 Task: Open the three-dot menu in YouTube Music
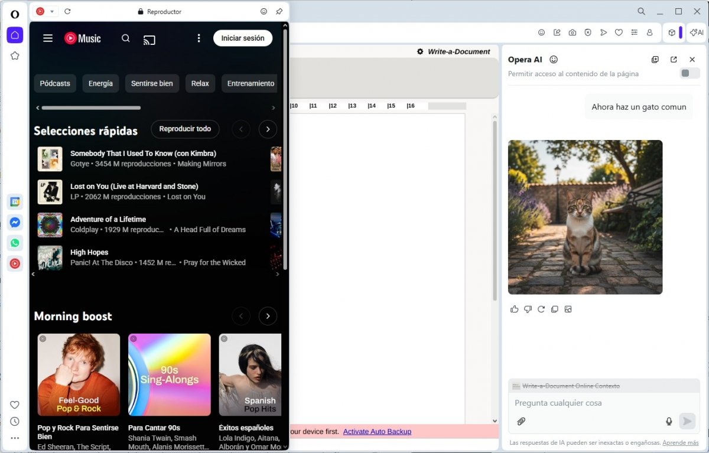199,38
